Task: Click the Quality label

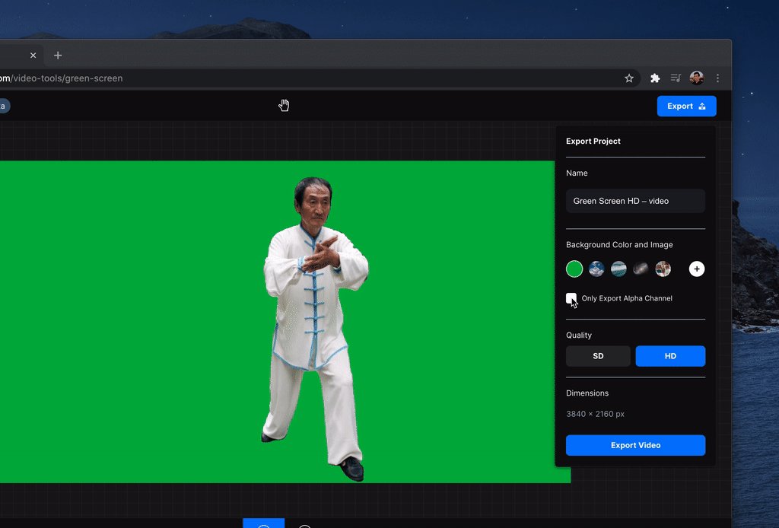Action: click(579, 335)
